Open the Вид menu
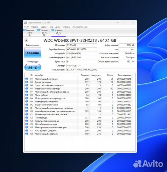 [51, 27]
